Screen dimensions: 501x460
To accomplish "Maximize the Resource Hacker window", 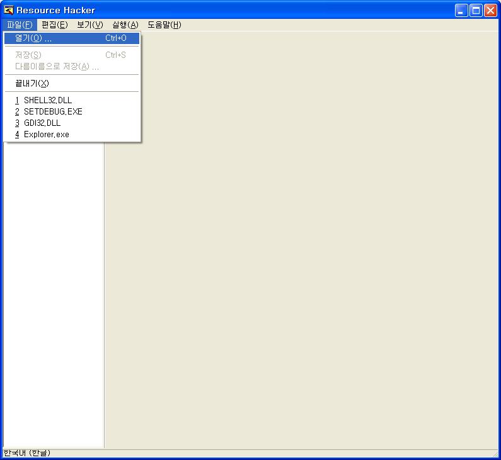I will (x=476, y=10).
